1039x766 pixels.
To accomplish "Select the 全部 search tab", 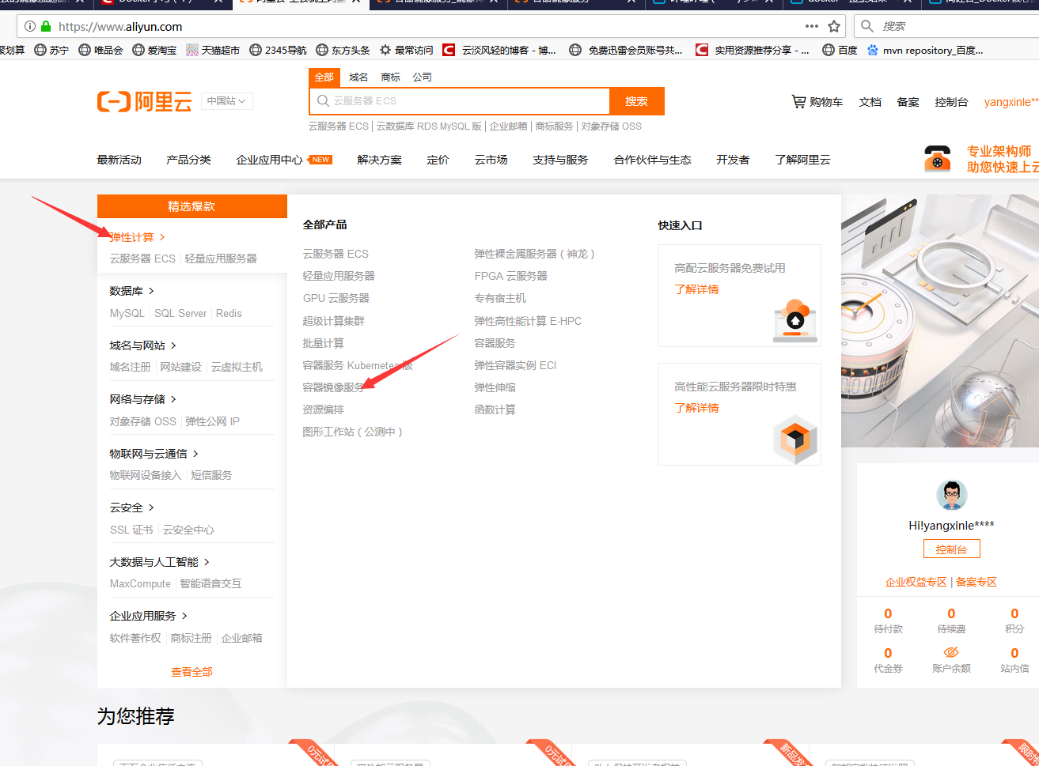I will pyautogui.click(x=324, y=77).
